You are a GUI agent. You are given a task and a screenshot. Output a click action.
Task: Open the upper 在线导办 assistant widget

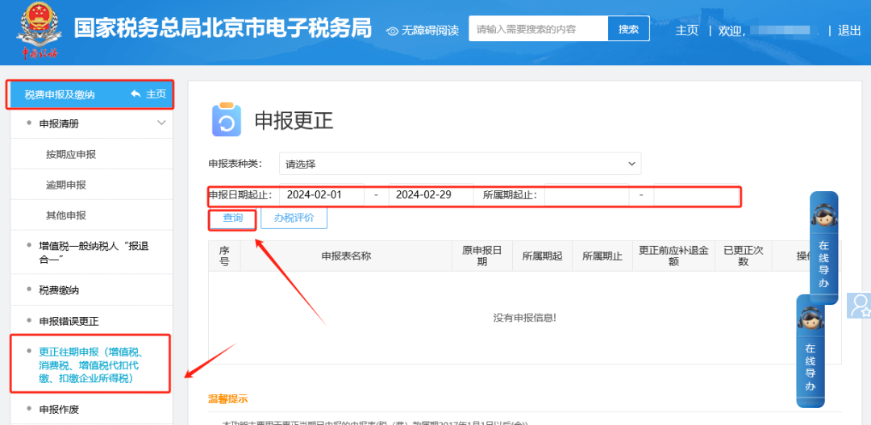click(823, 248)
